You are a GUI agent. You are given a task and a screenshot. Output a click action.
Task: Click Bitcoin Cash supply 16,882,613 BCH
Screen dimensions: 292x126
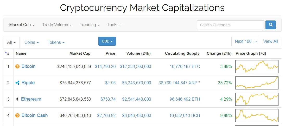click(x=185, y=115)
